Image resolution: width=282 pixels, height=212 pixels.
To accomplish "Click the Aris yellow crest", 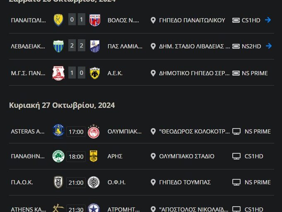I will [x=94, y=156].
